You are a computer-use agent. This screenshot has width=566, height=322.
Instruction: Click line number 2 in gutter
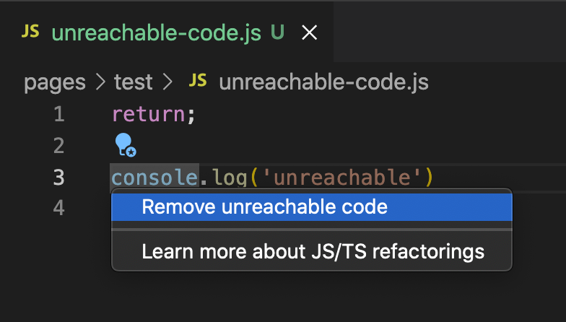[59, 146]
